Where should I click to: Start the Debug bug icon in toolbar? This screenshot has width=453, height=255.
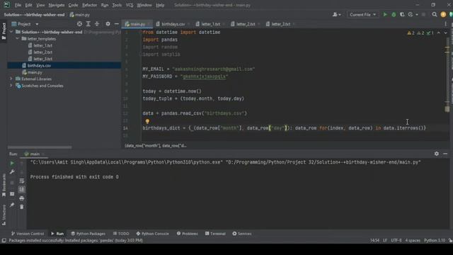coord(394,14)
